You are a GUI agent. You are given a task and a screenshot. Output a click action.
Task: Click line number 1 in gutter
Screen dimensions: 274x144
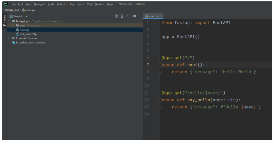[x=148, y=23]
